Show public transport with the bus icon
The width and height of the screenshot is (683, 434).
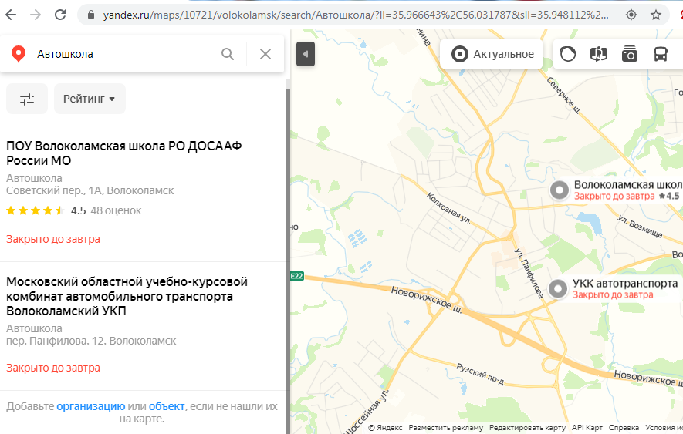pos(661,54)
